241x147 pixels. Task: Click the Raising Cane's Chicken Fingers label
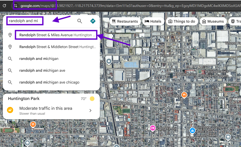(216, 74)
